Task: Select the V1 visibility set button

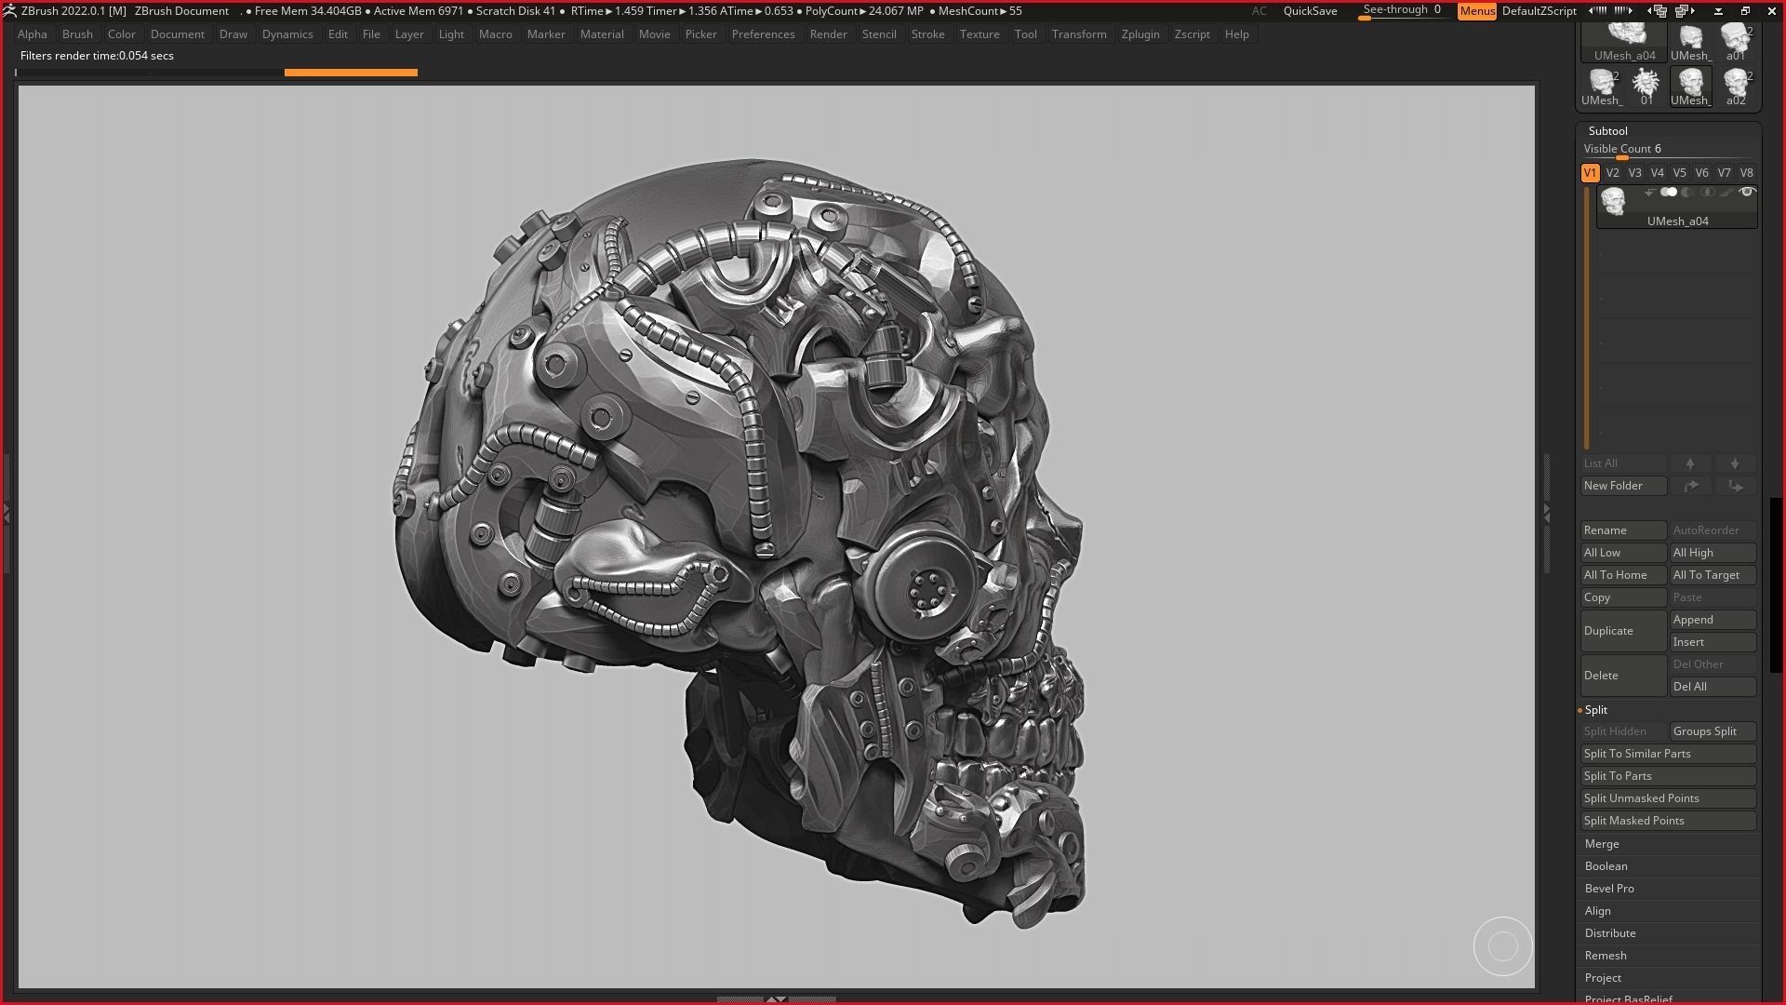Action: point(1590,173)
